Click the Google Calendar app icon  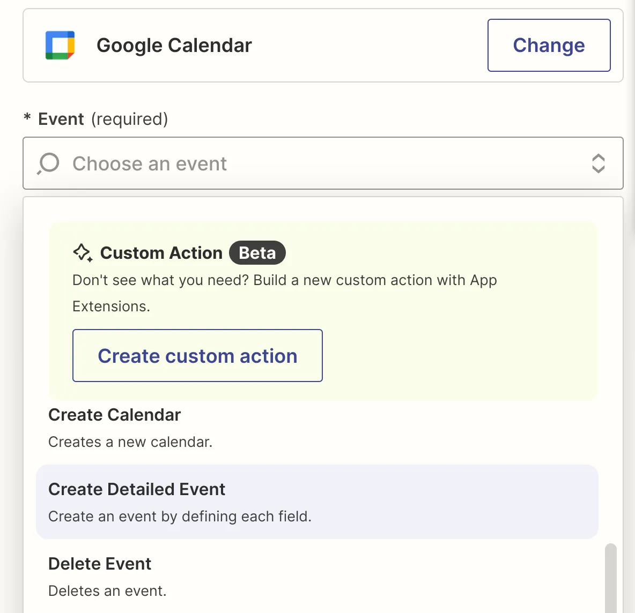(60, 46)
